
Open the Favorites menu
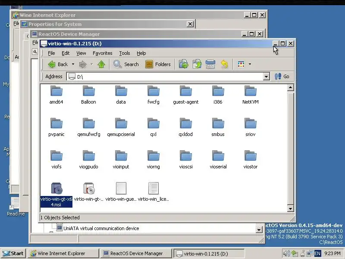click(103, 53)
